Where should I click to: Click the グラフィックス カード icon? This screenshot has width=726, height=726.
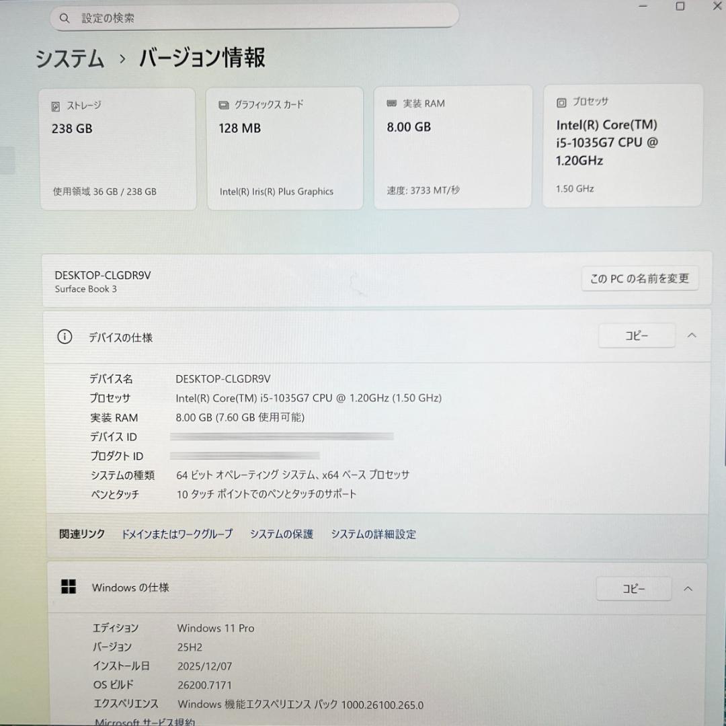[x=223, y=104]
